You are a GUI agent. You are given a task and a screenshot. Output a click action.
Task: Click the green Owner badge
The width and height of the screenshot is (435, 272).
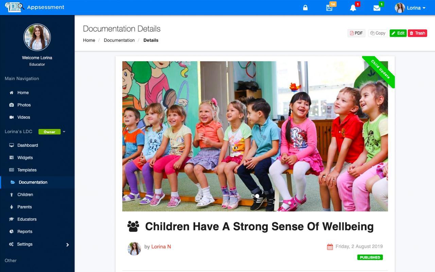point(49,132)
